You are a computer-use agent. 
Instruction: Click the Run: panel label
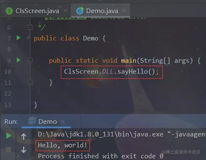click(11, 122)
